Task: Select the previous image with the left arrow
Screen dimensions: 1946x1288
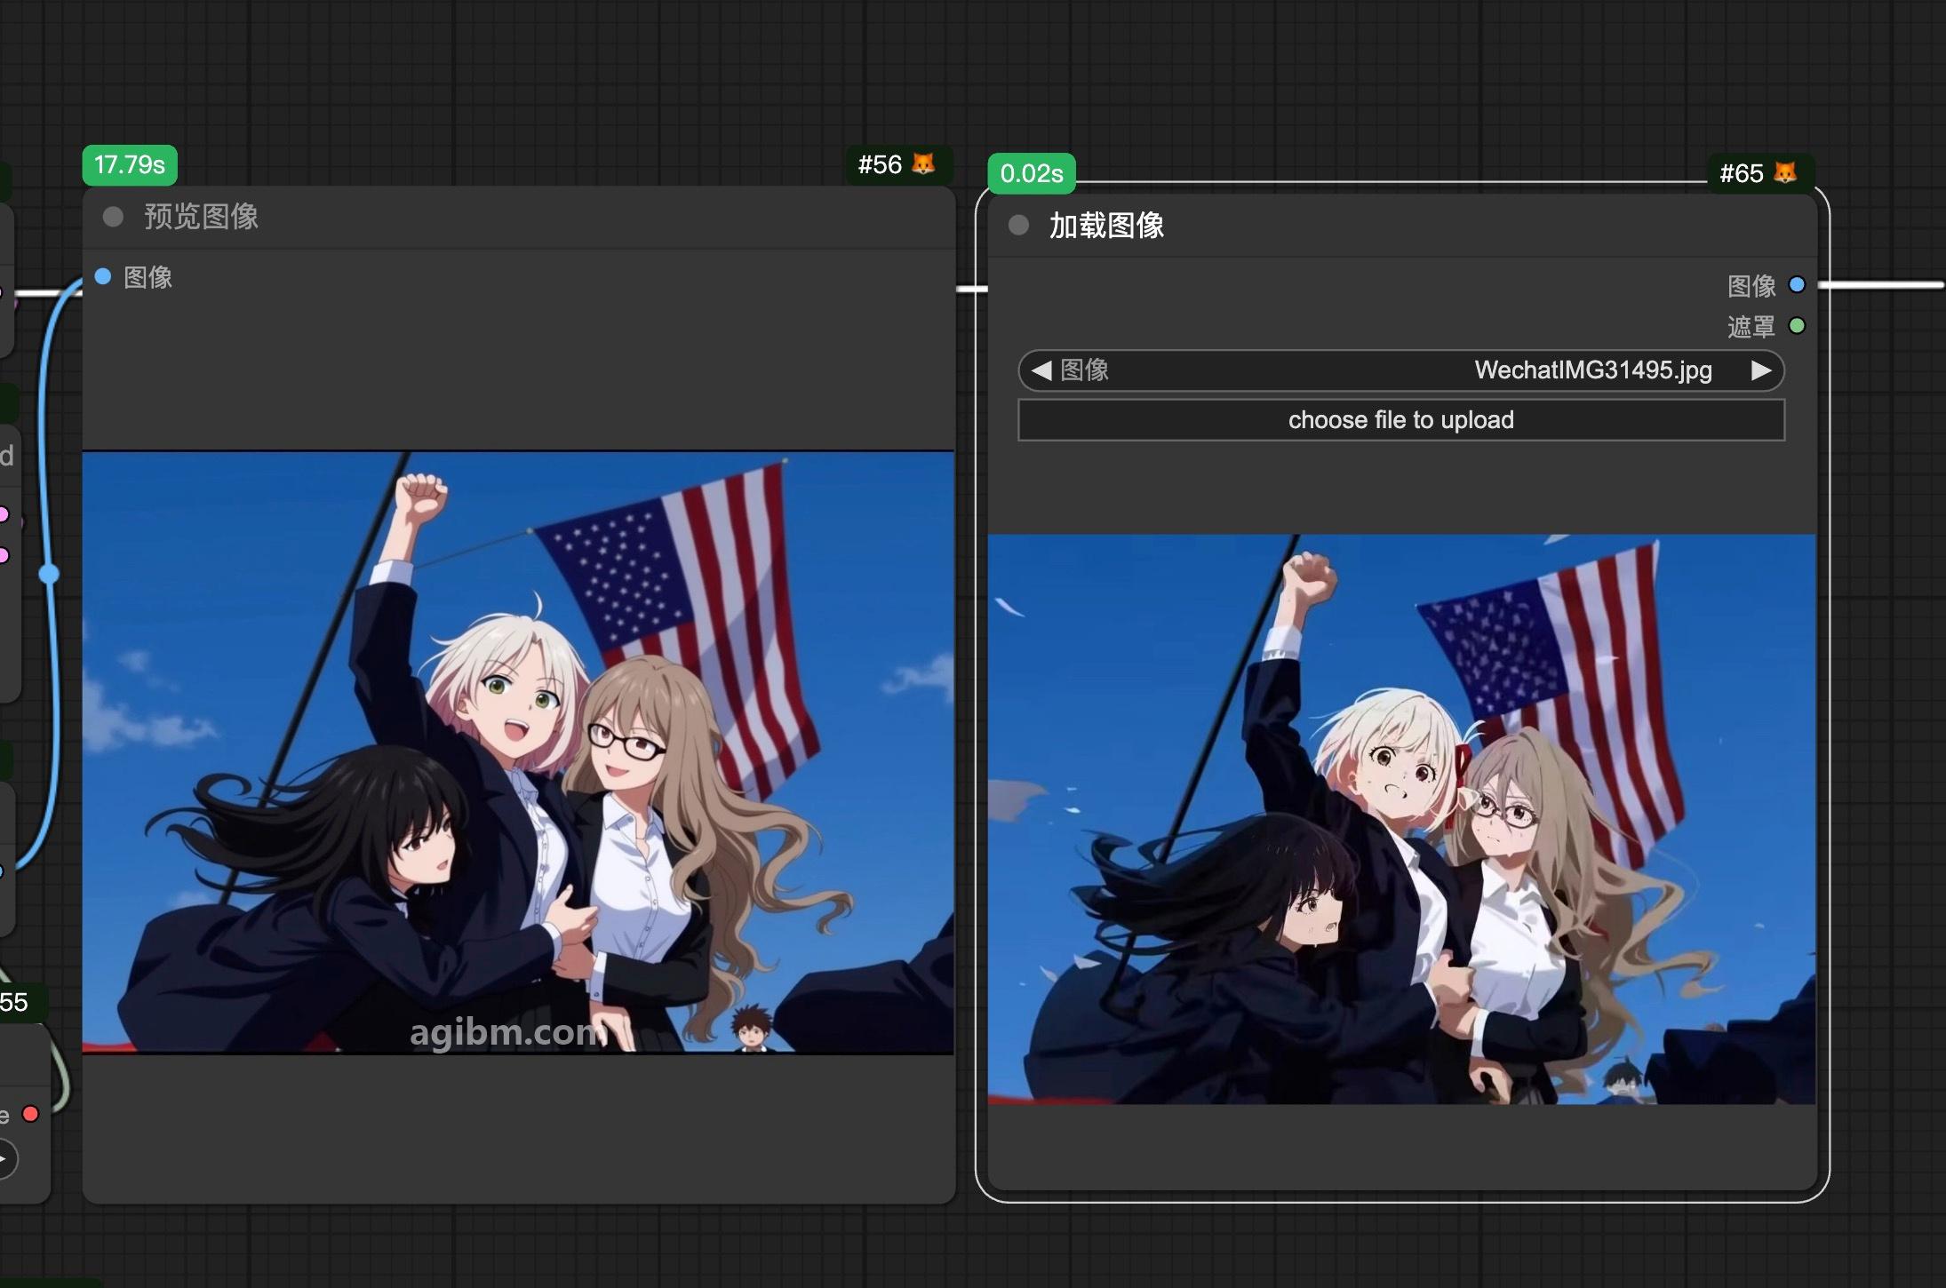Action: tap(1041, 370)
